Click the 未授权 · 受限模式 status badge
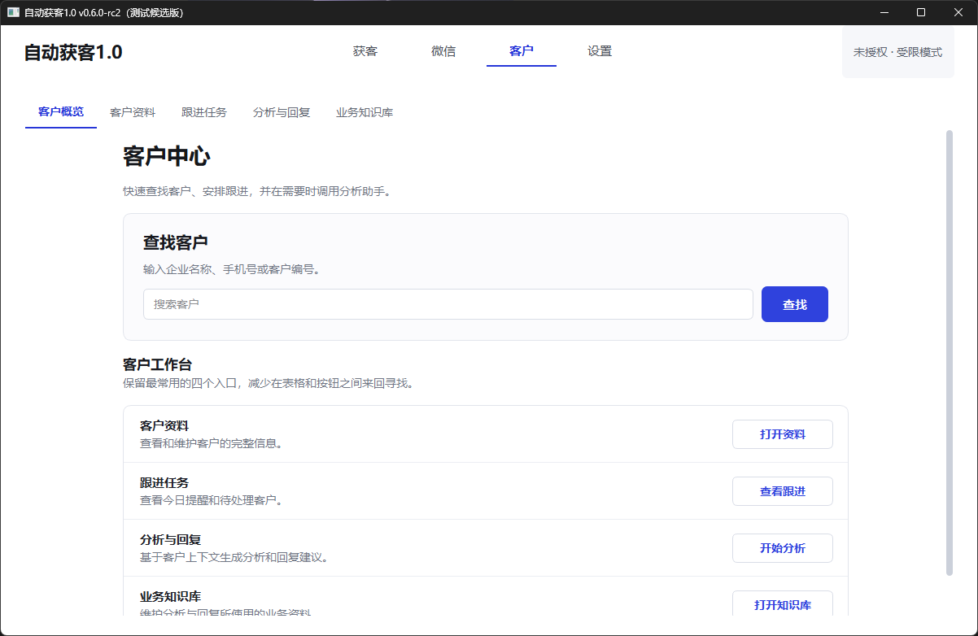Image resolution: width=978 pixels, height=636 pixels. point(898,52)
